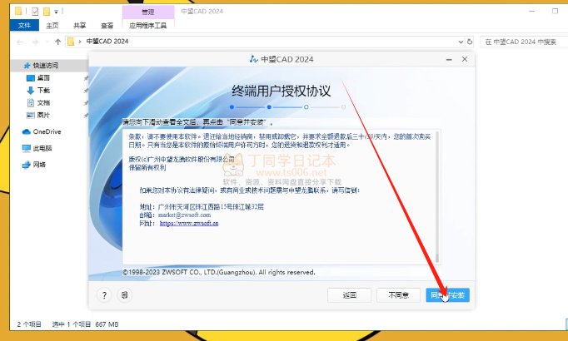Select OneDrive in navigation pane

pyautogui.click(x=47, y=131)
